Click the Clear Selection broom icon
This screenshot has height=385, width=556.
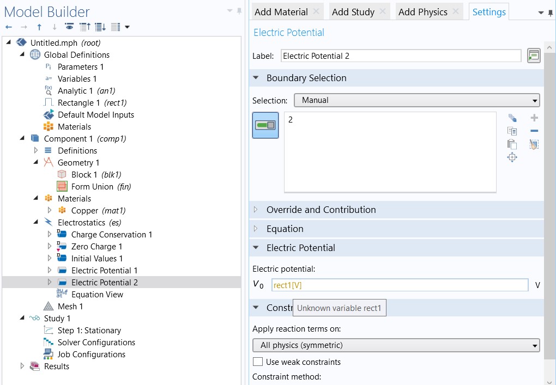534,144
